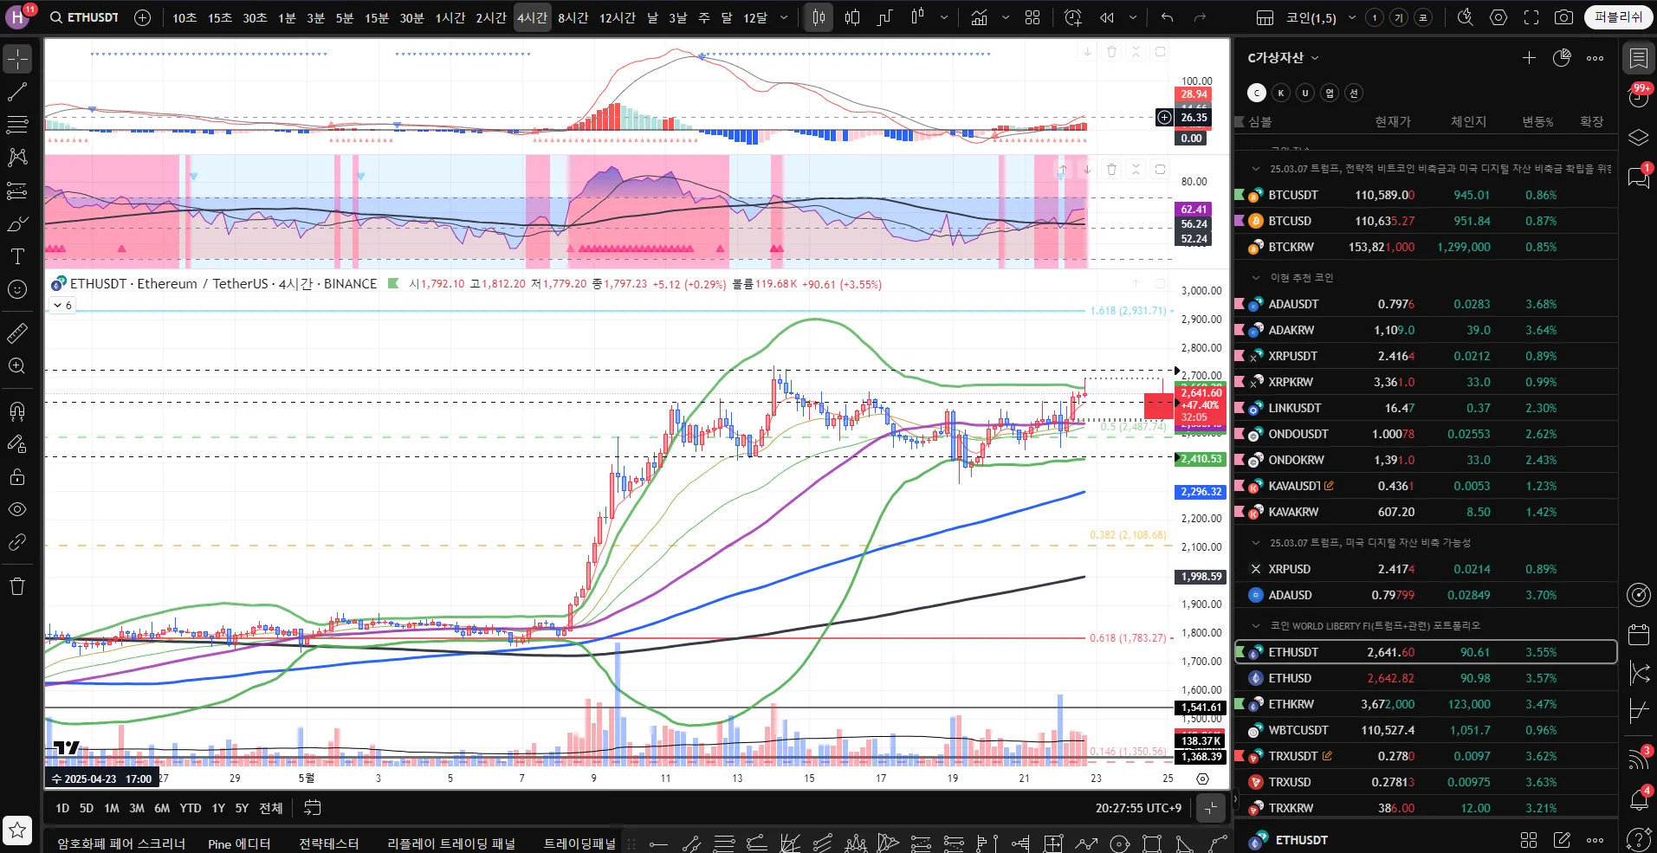Click the 20:27:55 UTC+9 timezone button
1657x853 pixels.
coord(1138,808)
